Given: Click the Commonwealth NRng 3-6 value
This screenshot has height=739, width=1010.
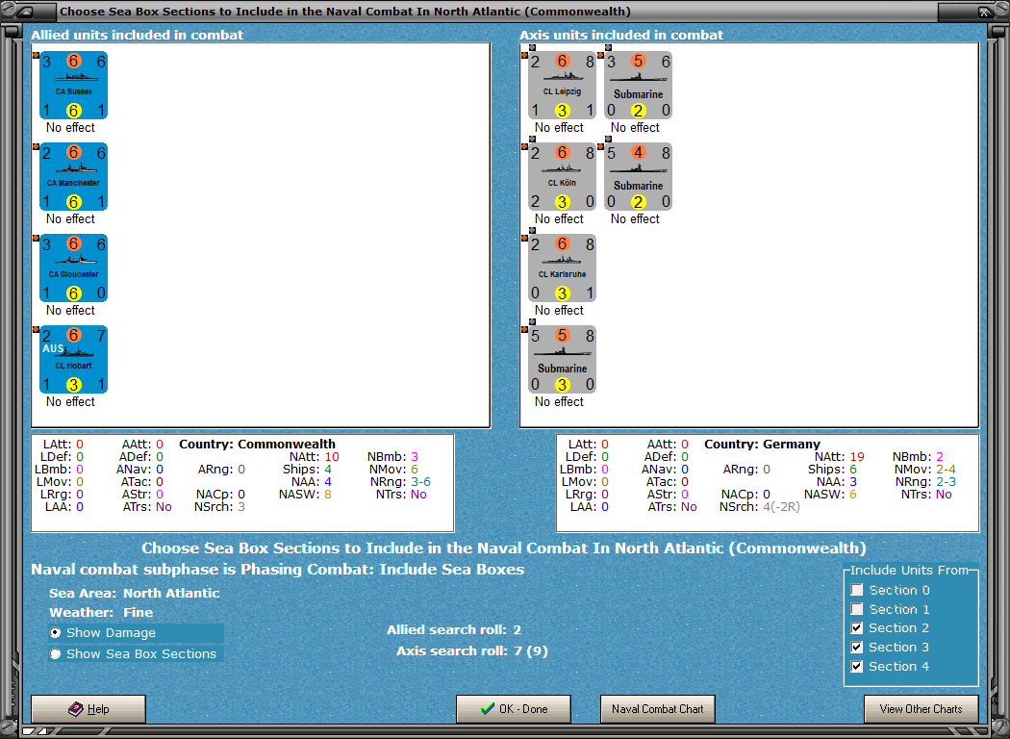Looking at the screenshot, I should [418, 482].
